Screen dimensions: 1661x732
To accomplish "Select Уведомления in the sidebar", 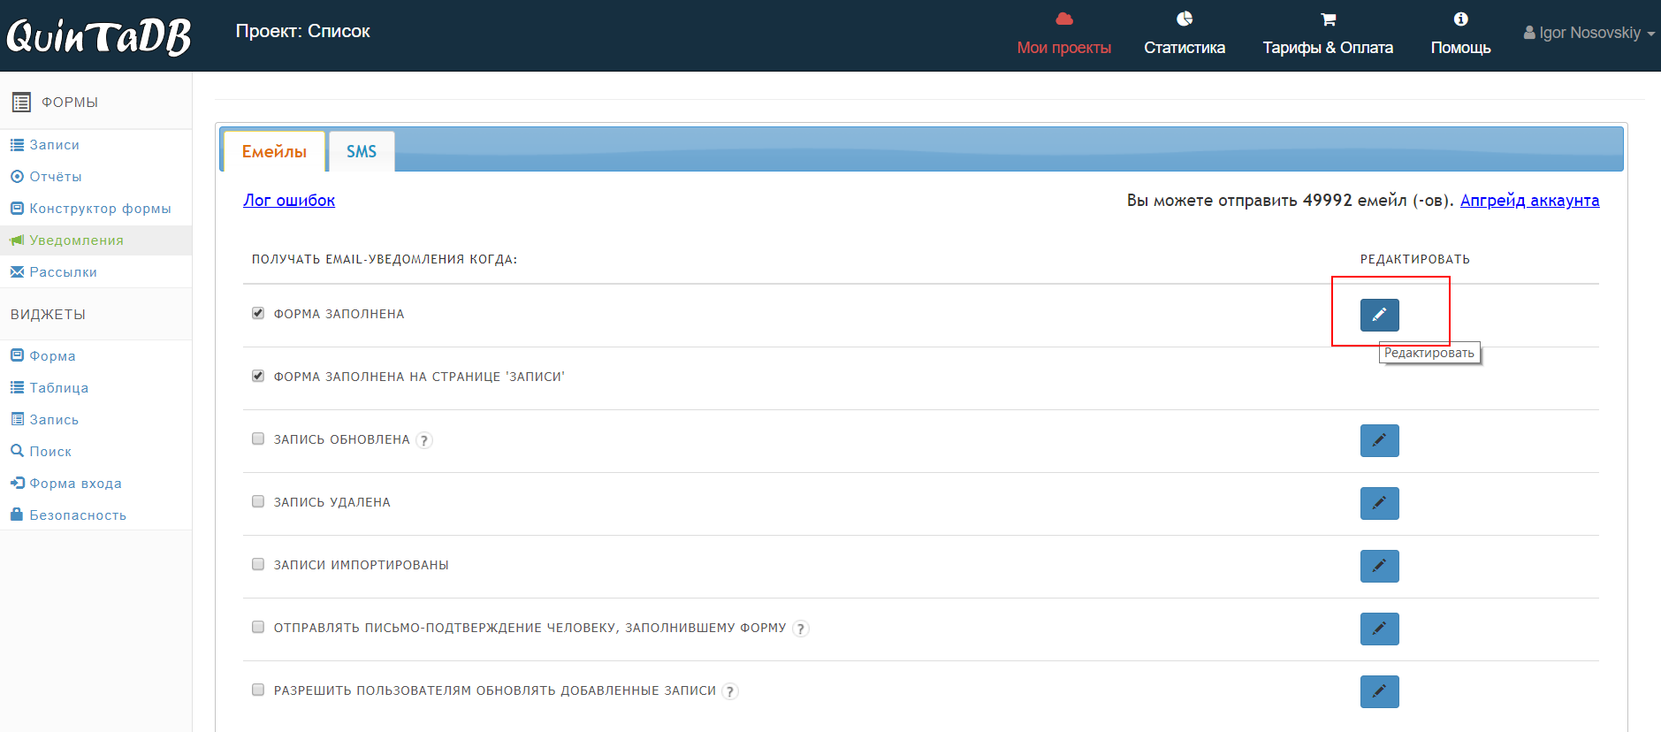I will click(x=76, y=240).
